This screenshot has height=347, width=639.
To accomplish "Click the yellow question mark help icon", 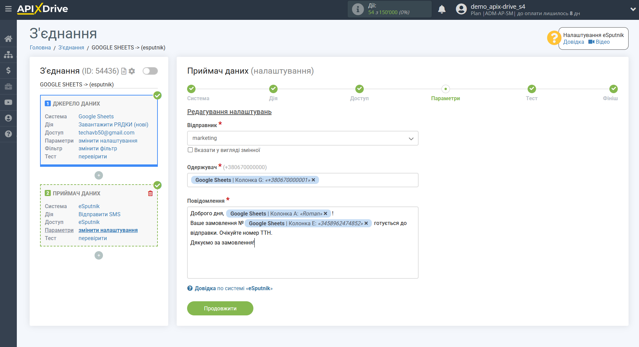I will (x=554, y=38).
